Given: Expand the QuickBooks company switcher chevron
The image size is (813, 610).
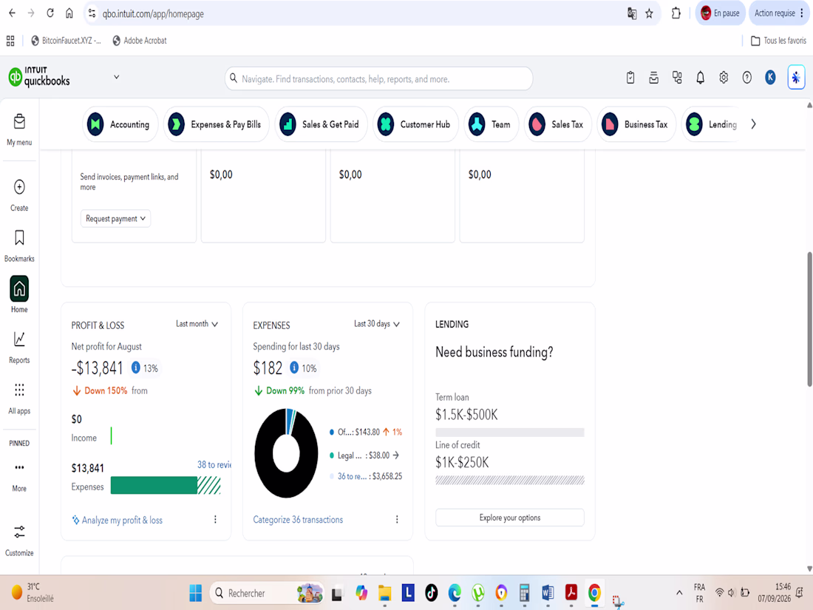Looking at the screenshot, I should pos(116,78).
